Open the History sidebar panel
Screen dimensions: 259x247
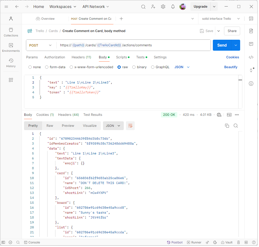coord(11,63)
